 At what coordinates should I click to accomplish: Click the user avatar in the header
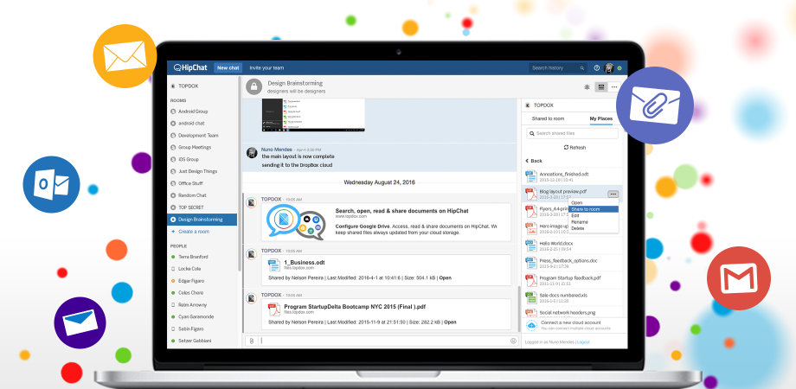tap(609, 68)
